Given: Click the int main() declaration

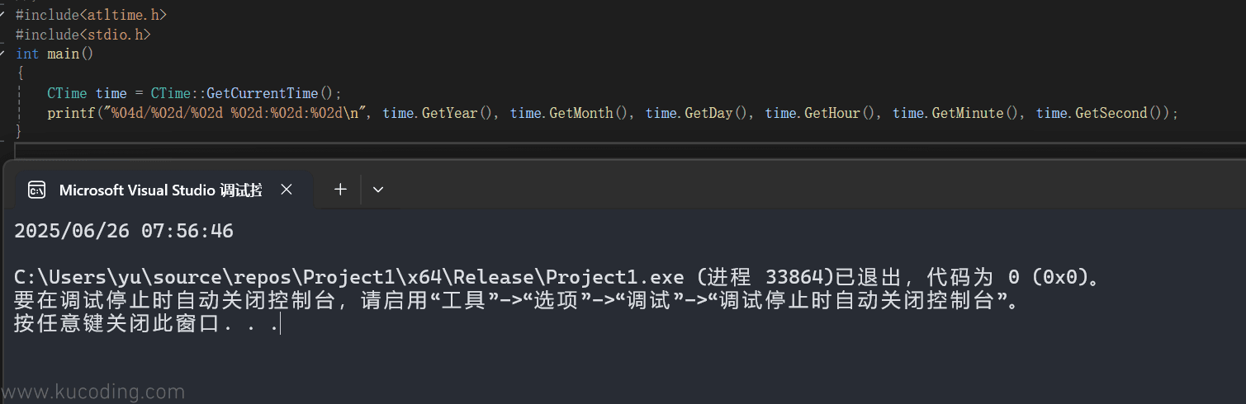Looking at the screenshot, I should (54, 54).
